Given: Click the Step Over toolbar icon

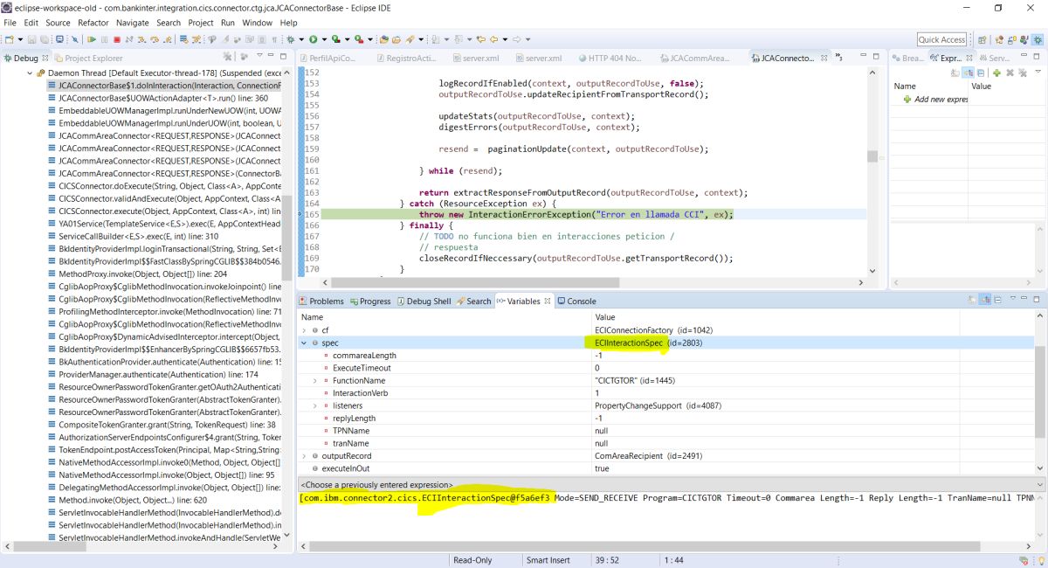Looking at the screenshot, I should pos(155,39).
